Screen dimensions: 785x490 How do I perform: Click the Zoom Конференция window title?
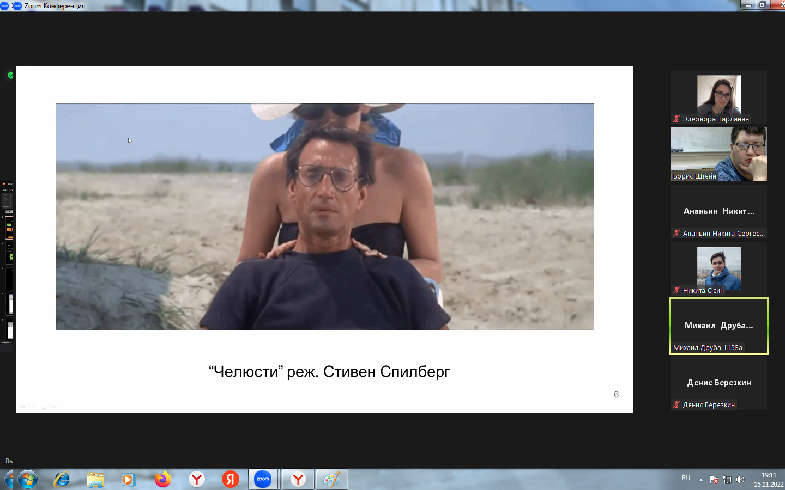(x=55, y=6)
